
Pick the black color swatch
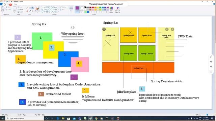click(85, 7)
